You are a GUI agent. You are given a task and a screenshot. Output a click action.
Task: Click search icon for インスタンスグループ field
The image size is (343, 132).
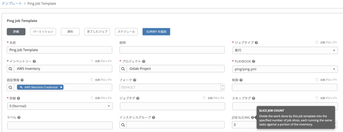coord(123,125)
